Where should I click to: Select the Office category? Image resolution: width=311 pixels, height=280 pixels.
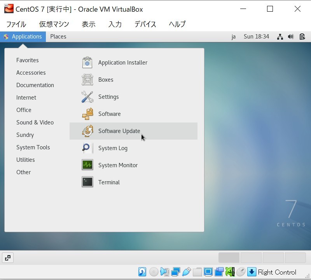[24, 110]
